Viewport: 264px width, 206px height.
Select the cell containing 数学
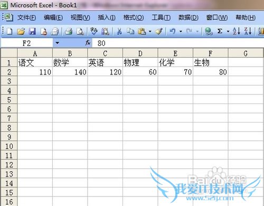tap(70, 62)
